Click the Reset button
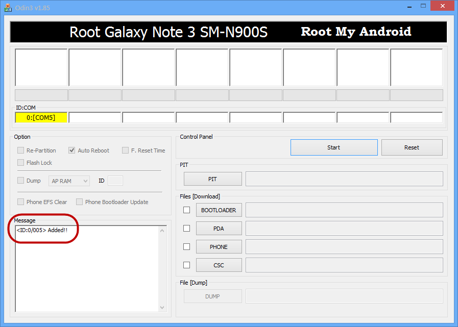The image size is (458, 327). (x=412, y=147)
